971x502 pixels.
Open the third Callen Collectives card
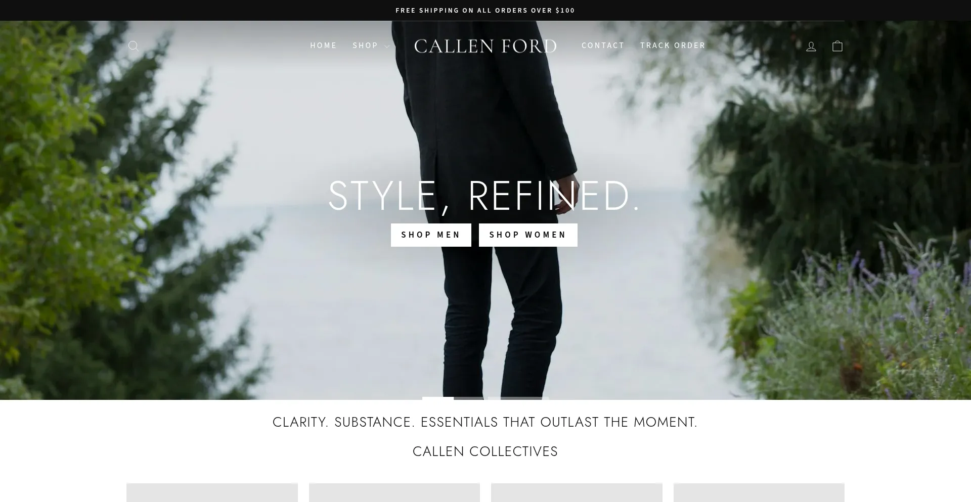577,492
